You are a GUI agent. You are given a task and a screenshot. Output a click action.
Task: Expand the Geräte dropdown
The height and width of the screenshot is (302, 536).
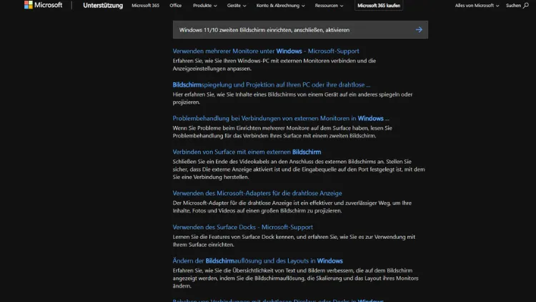click(237, 6)
